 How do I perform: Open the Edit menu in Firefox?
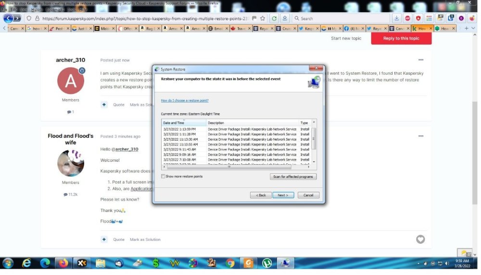(13, 10)
